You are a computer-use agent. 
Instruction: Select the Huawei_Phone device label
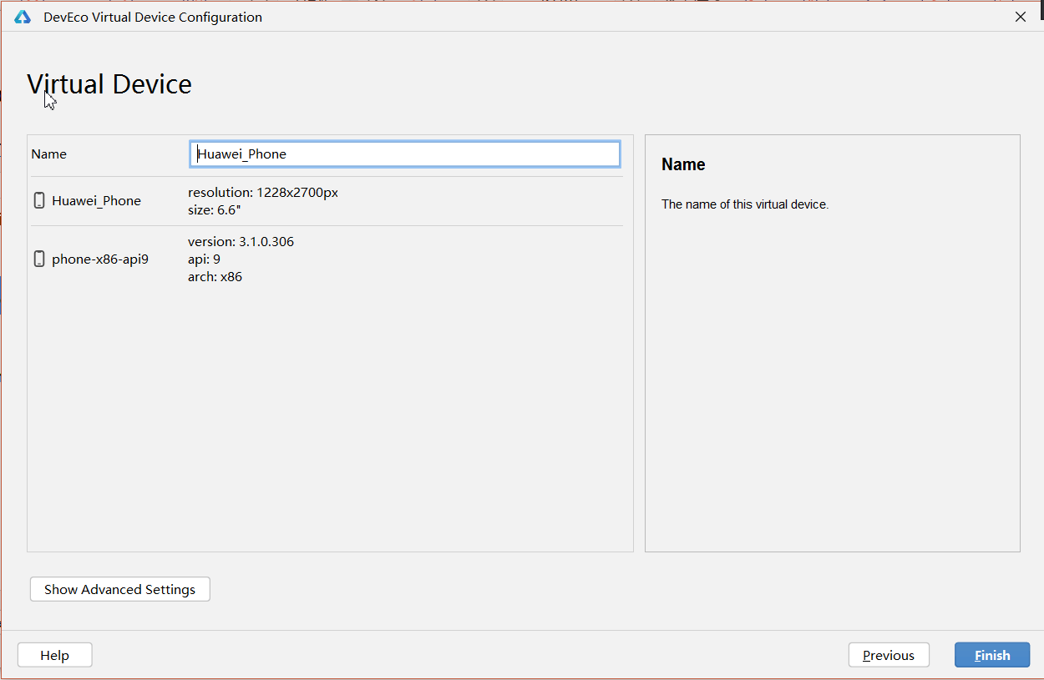click(96, 200)
